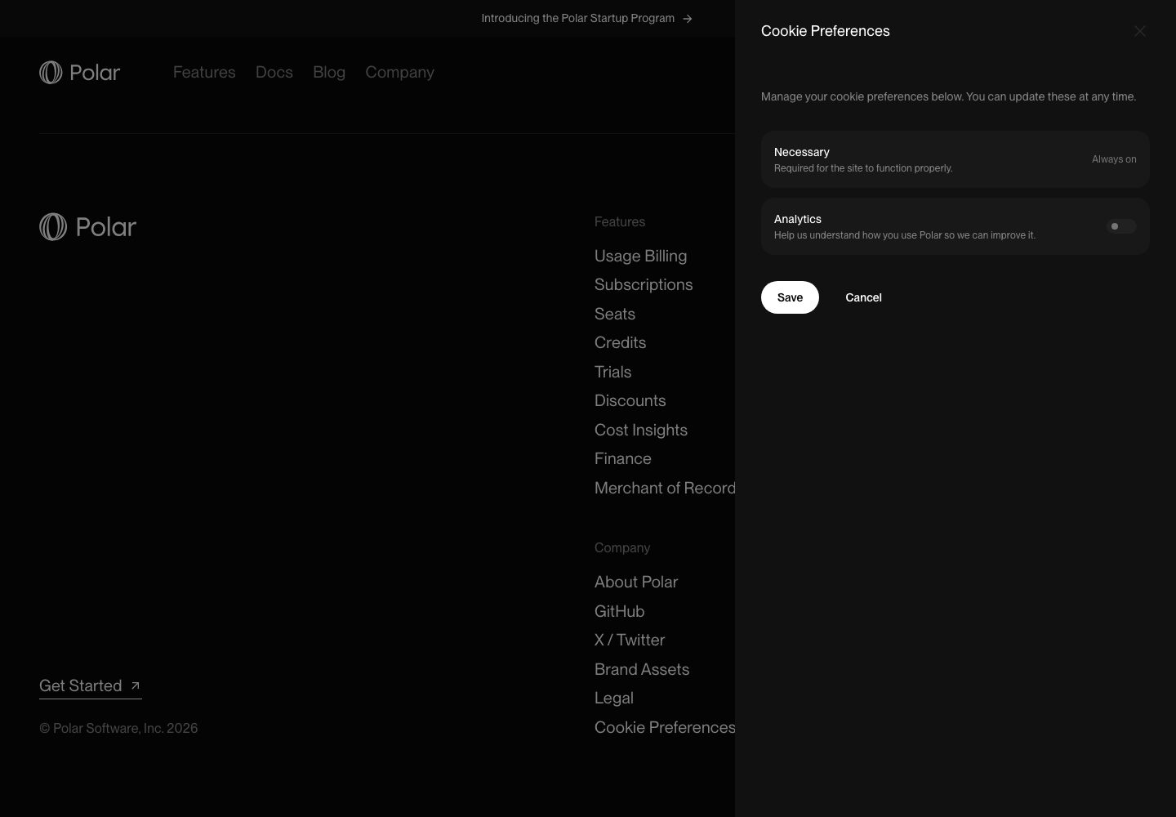Click the 'Manage your cookie preferences below' description
Image resolution: width=1176 pixels, height=817 pixels.
pyautogui.click(x=948, y=96)
